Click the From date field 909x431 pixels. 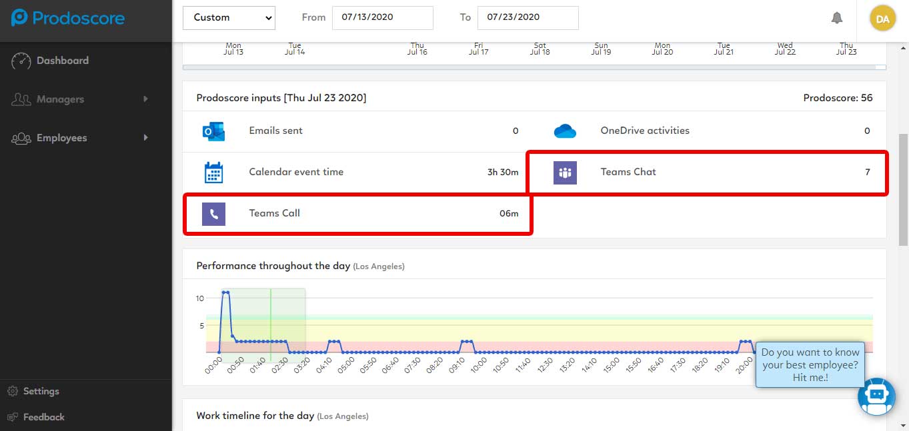click(383, 17)
